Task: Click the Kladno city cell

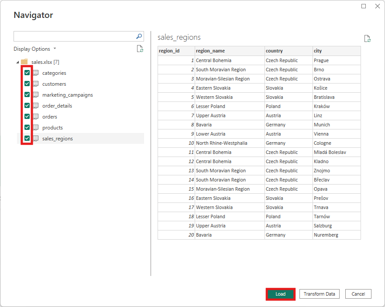Action: pyautogui.click(x=337, y=161)
